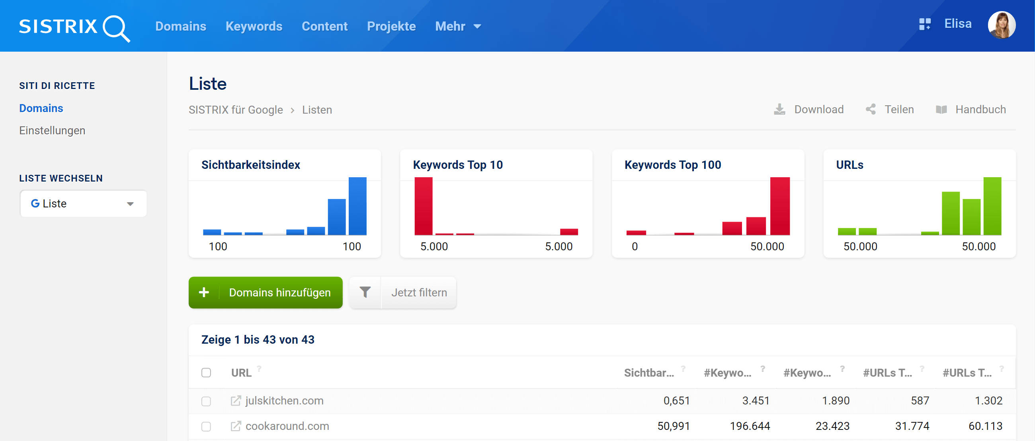Click the Handbuch book icon
Viewport: 1035px width, 441px height.
point(941,109)
